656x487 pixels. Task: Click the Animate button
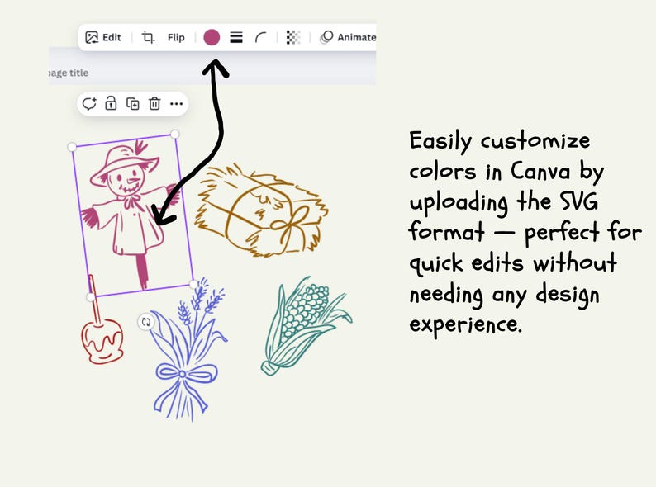[348, 38]
